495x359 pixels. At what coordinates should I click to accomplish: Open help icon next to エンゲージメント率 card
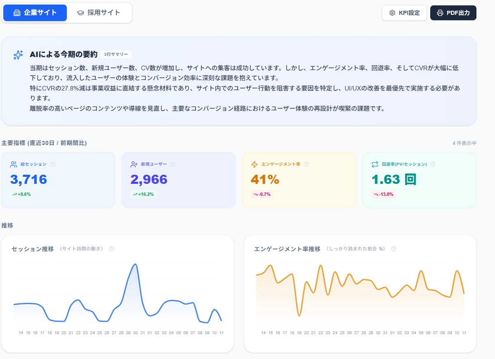pyautogui.click(x=306, y=164)
